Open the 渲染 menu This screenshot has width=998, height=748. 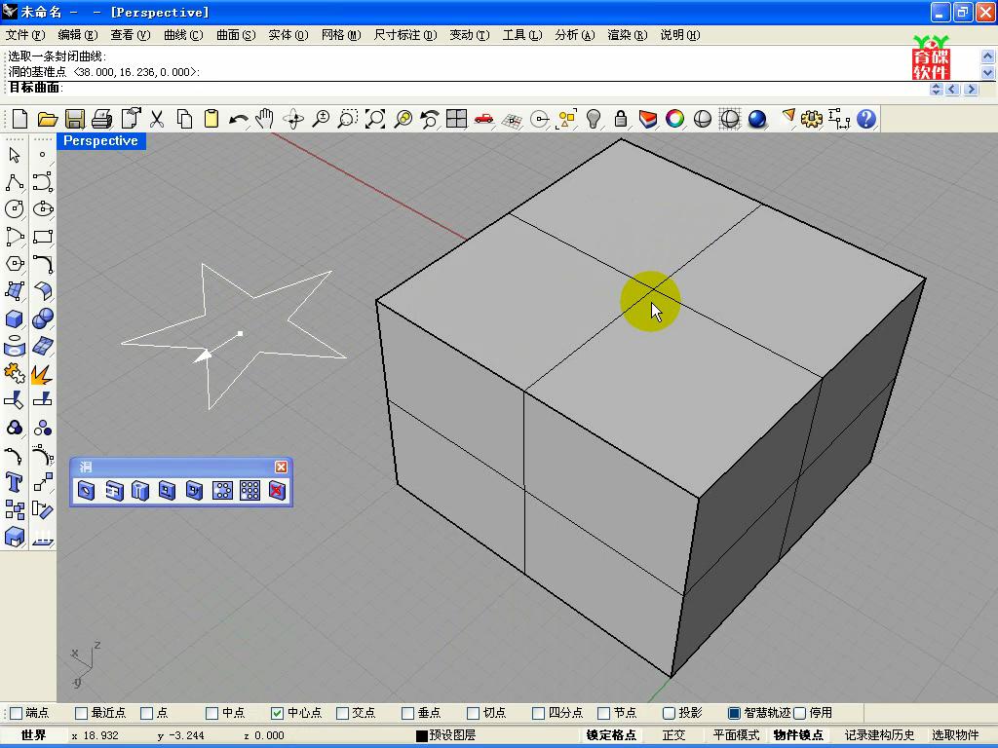(627, 35)
